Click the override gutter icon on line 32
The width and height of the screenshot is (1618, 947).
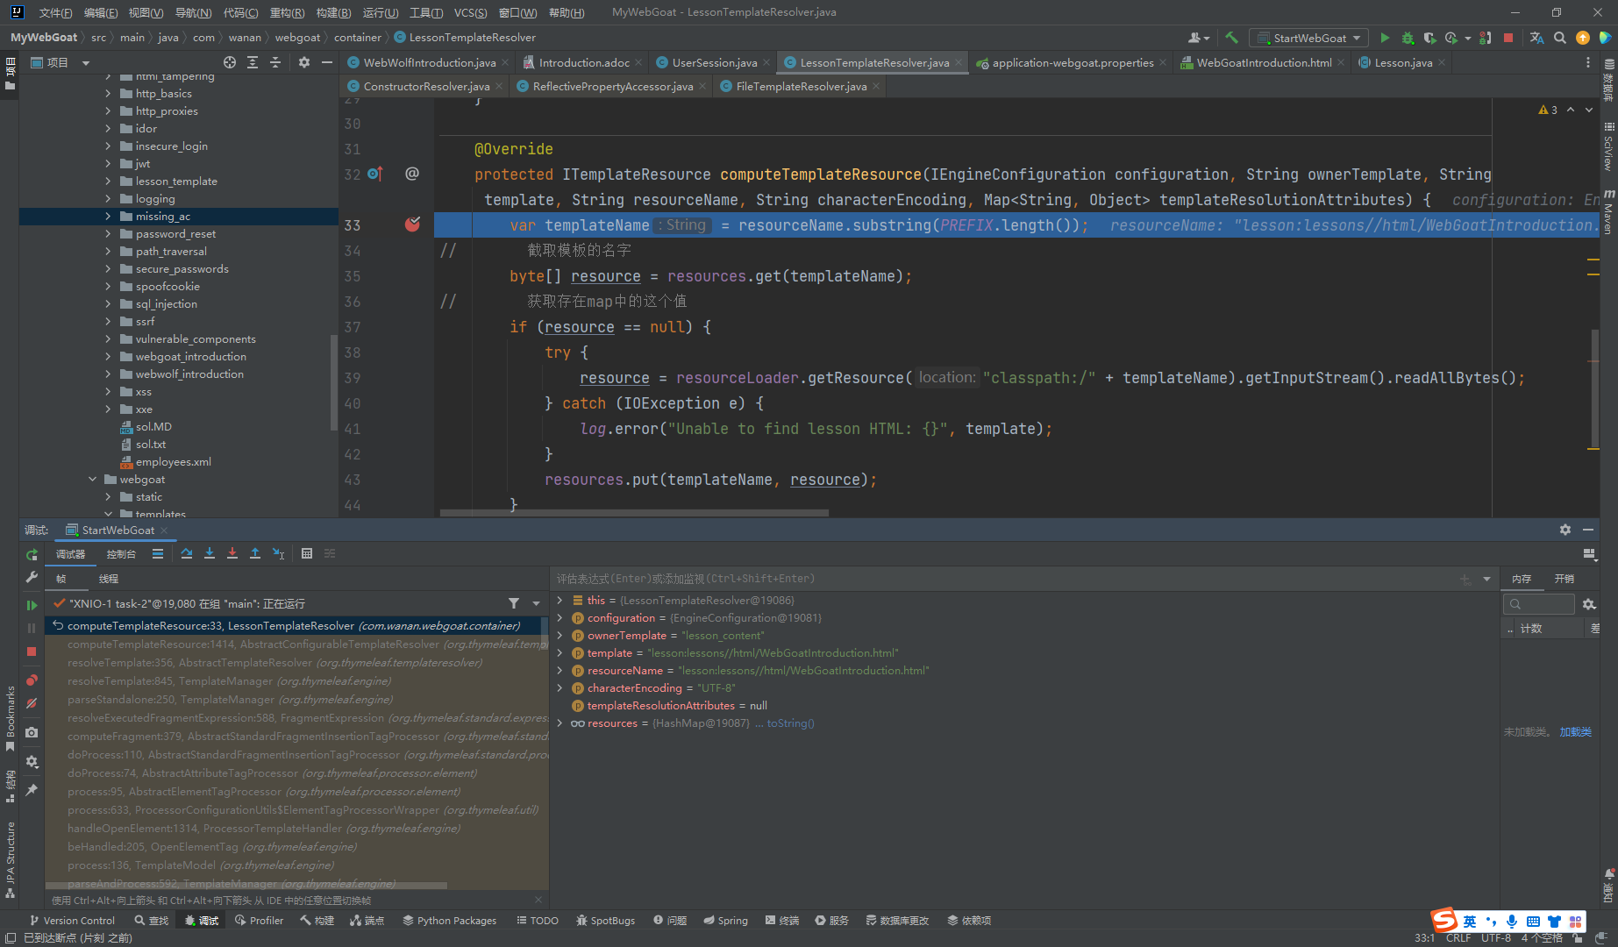click(x=374, y=174)
